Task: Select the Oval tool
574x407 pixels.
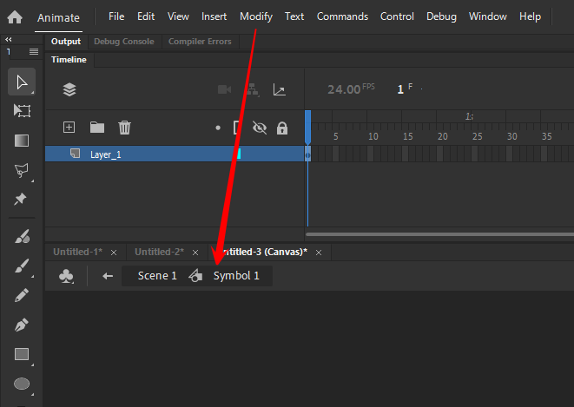Action: 22,384
